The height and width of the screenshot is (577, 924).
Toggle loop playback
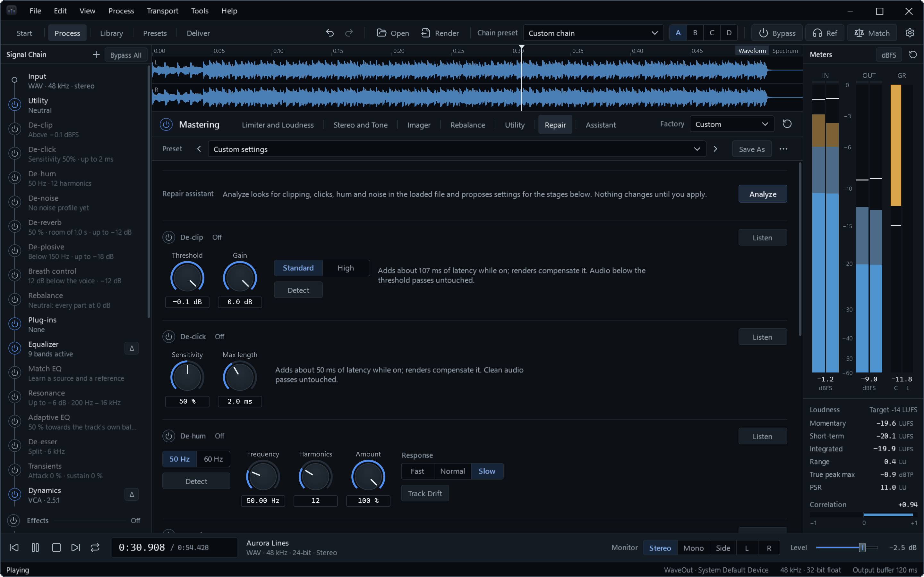(x=95, y=548)
